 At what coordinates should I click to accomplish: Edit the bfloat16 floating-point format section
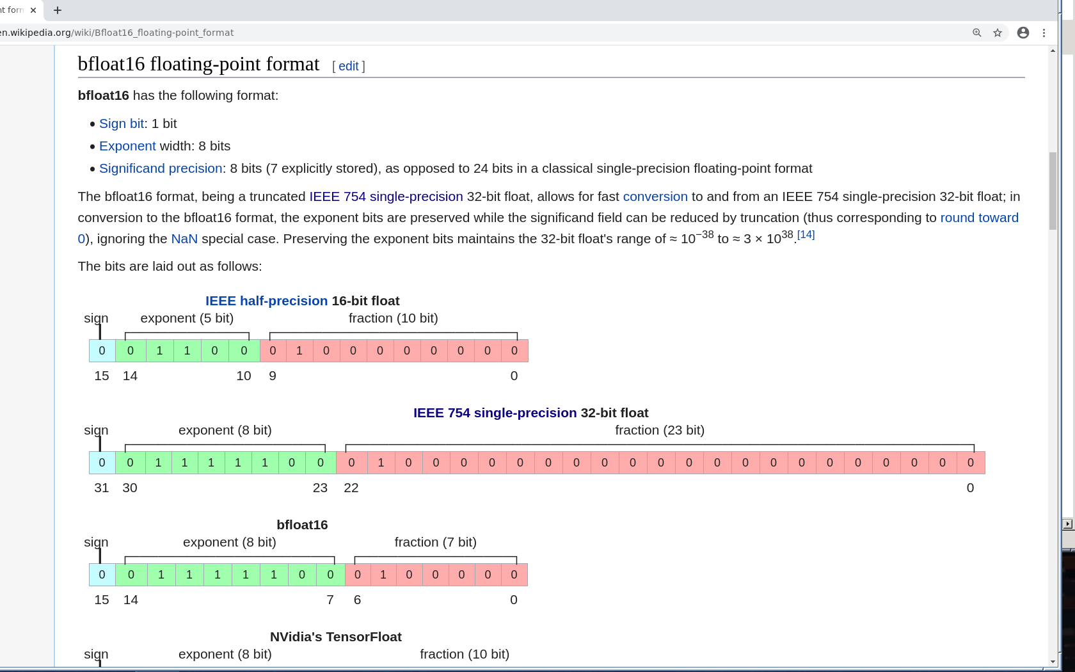348,66
